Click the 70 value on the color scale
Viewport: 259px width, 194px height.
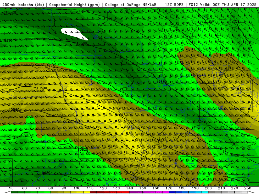coord(38,188)
